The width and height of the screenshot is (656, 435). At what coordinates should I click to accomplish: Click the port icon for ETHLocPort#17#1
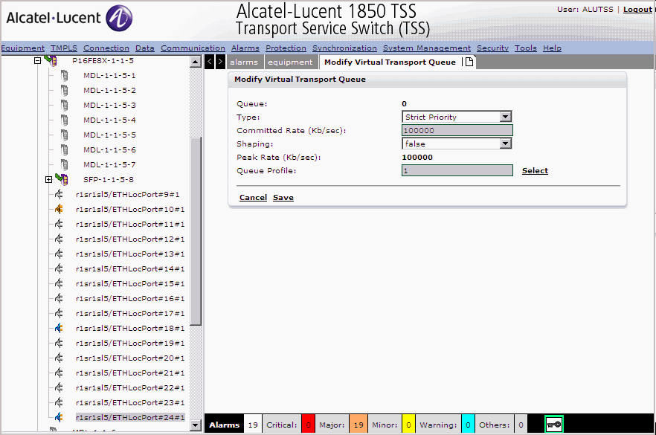tap(59, 313)
